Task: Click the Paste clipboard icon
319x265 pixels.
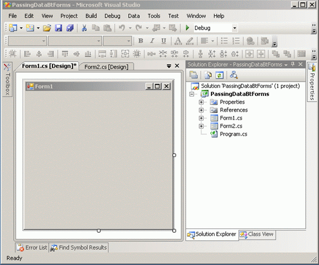Action: click(x=108, y=28)
